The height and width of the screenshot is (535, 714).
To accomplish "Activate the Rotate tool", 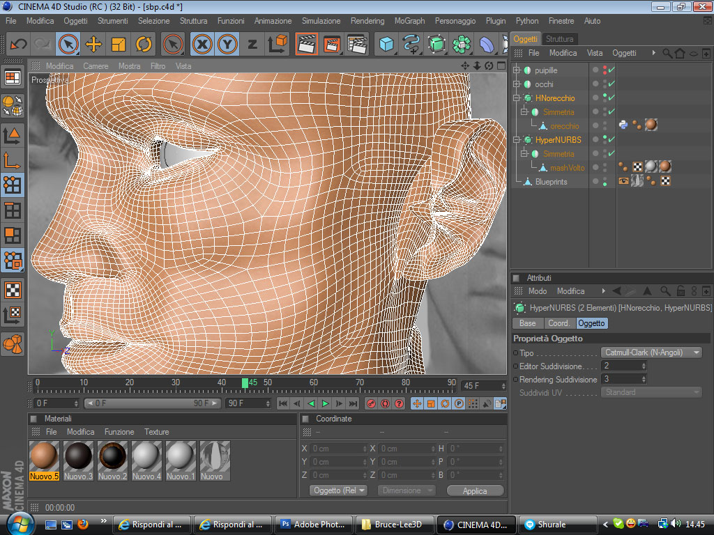I will 144,45.
